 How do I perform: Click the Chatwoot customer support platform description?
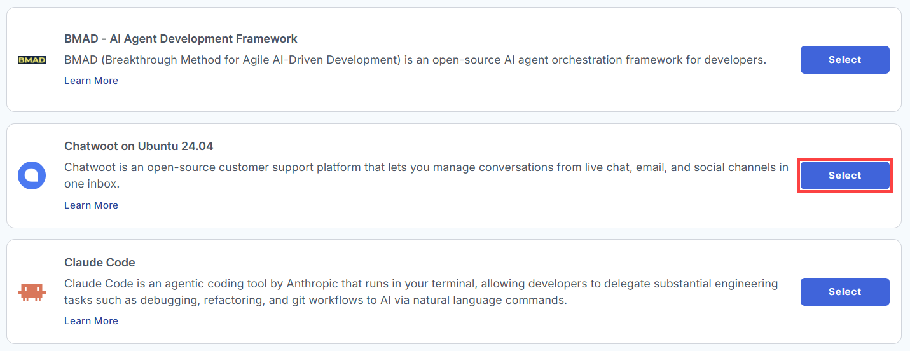[427, 175]
